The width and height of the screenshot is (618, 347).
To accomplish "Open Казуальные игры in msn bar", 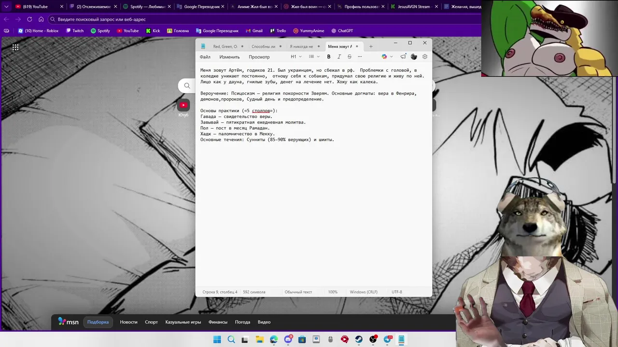I will (183, 322).
